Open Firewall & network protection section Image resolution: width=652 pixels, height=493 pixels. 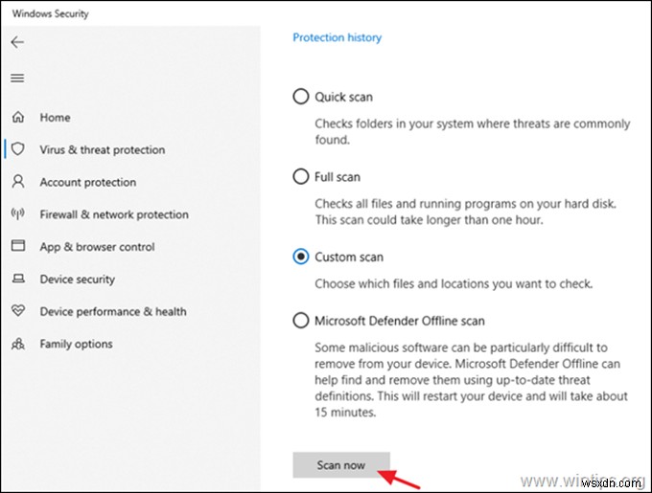click(x=114, y=214)
